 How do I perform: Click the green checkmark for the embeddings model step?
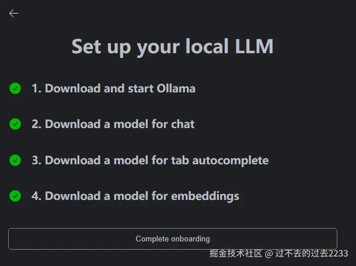pos(15,196)
